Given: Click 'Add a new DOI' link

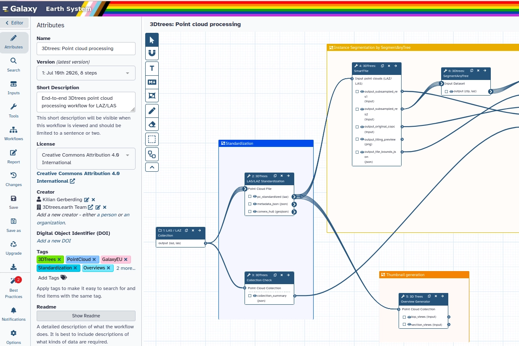Looking at the screenshot, I should 54,241.
